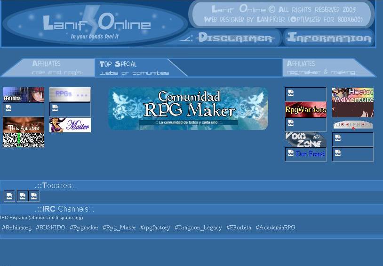Screen dimensions: 383x266
Task: Click the Topsites section heading
Action: (x=56, y=186)
